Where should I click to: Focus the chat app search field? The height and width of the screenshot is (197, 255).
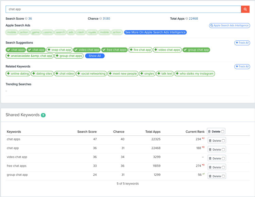(123, 9)
